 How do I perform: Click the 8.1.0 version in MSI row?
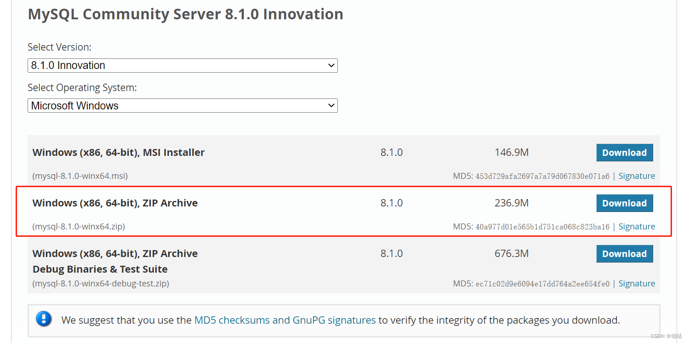tap(392, 153)
